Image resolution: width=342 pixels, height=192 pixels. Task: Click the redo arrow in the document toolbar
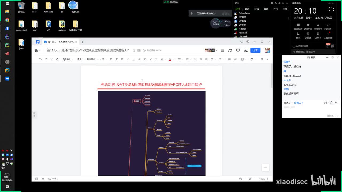point(46,59)
